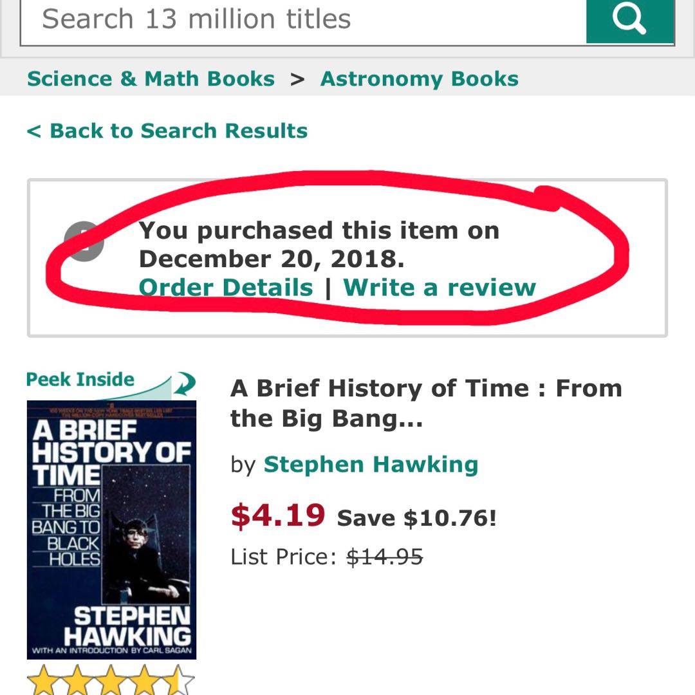The width and height of the screenshot is (695, 695).
Task: Open the A Brief History of Time cover image
Action: pos(111,529)
